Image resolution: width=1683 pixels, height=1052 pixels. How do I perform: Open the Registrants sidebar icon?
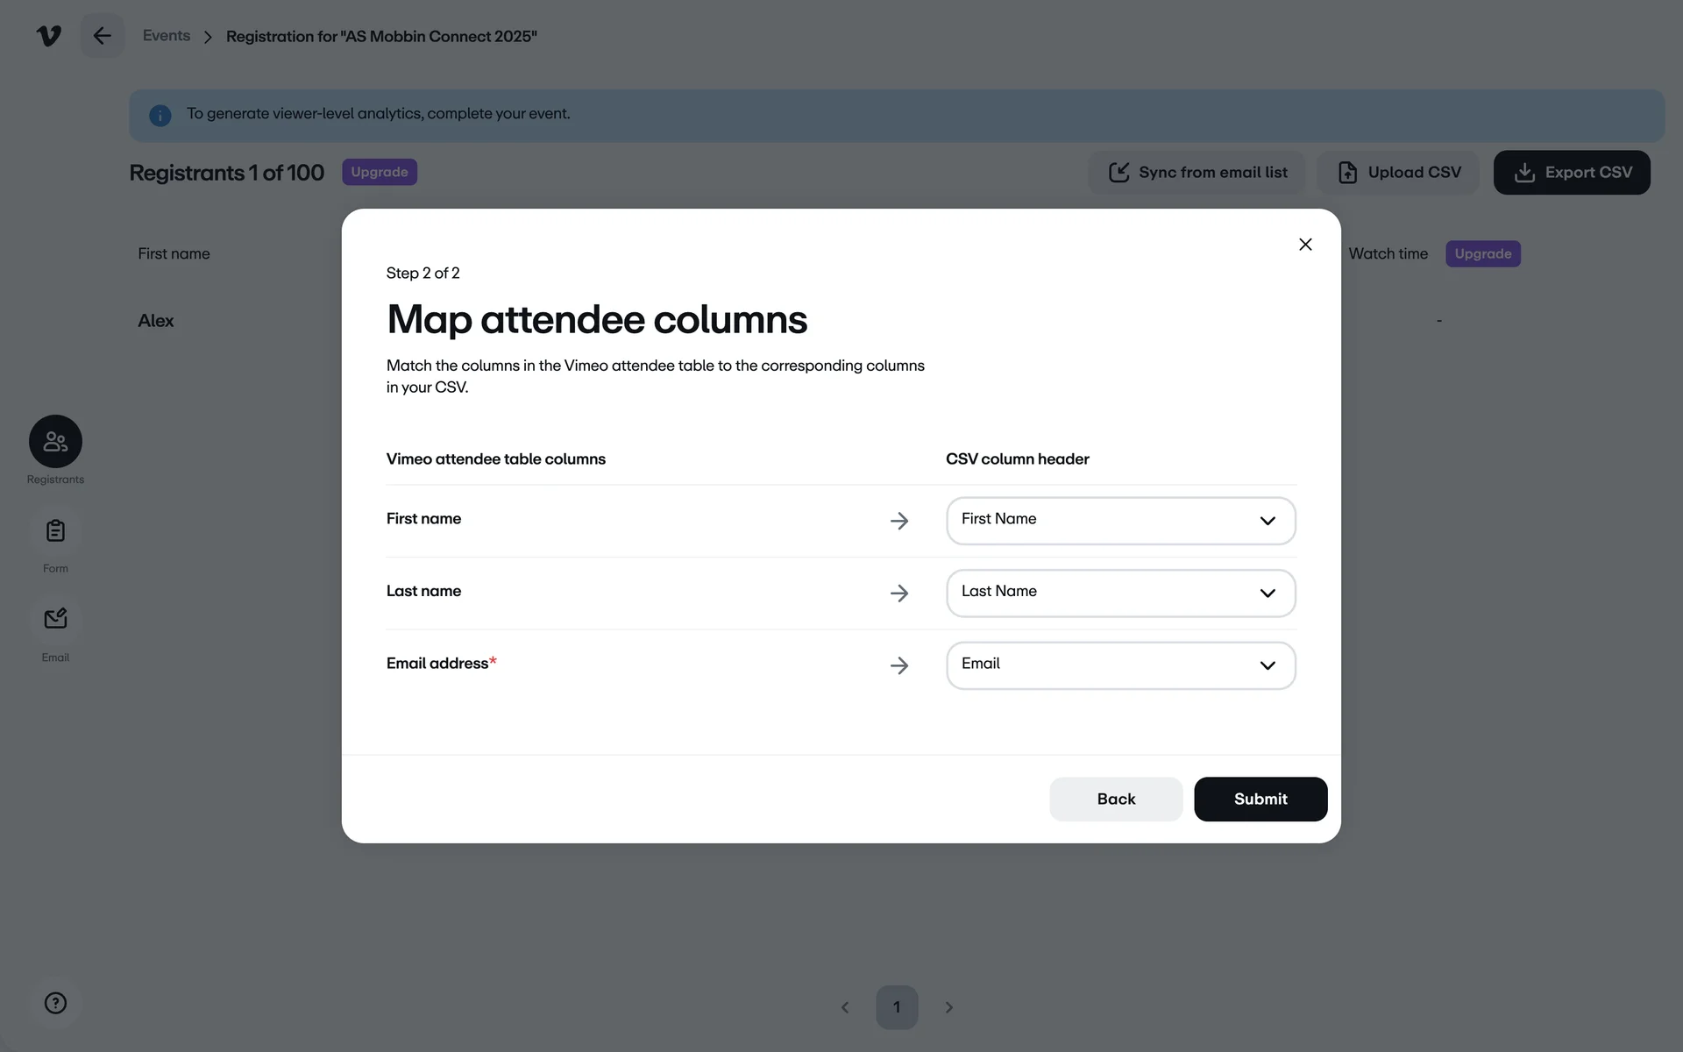55,441
